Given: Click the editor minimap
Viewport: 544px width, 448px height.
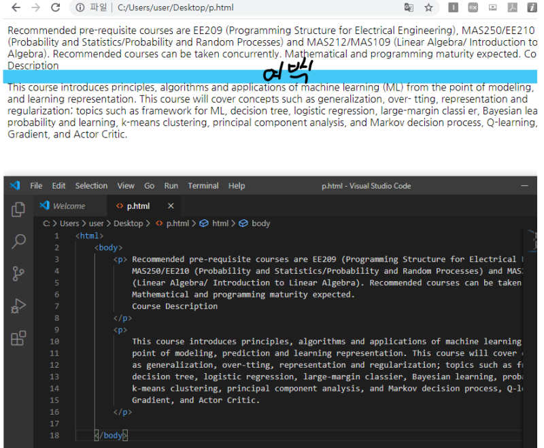Looking at the screenshot, I should coord(532,240).
